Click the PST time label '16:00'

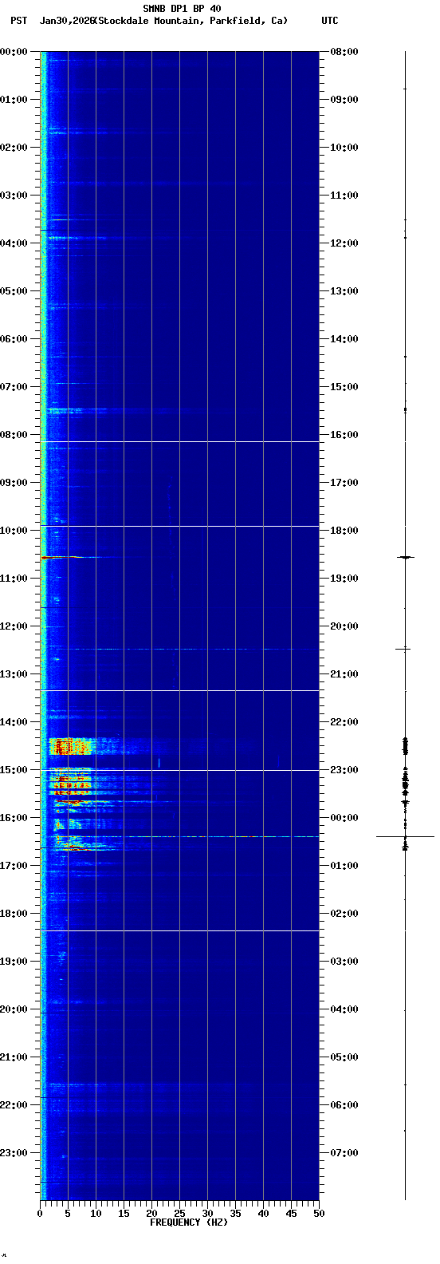point(14,818)
